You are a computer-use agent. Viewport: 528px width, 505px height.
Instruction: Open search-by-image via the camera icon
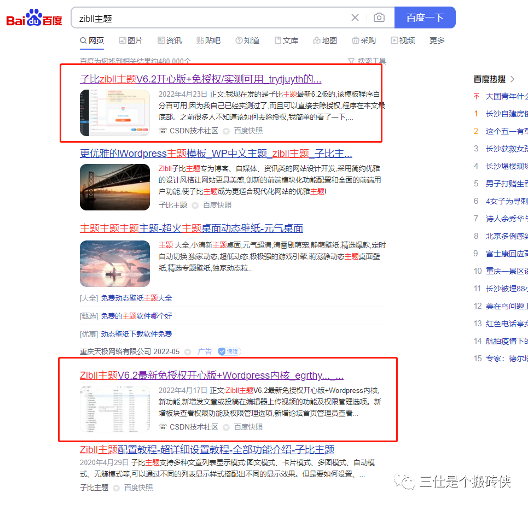pos(380,17)
